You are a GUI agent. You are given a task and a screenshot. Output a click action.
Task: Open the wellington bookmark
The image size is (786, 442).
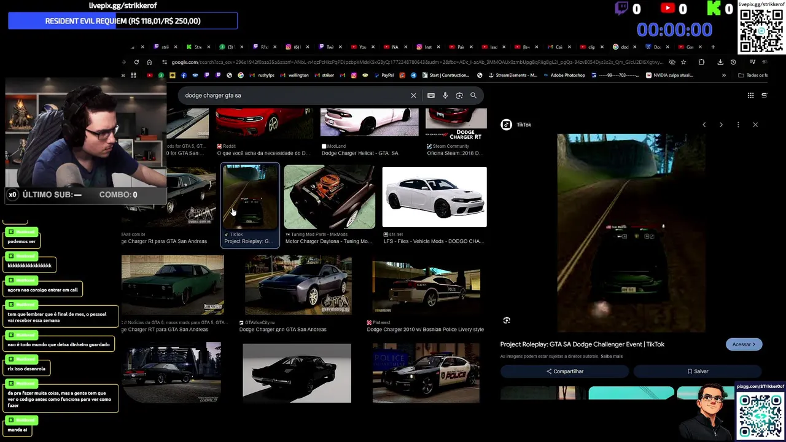295,75
